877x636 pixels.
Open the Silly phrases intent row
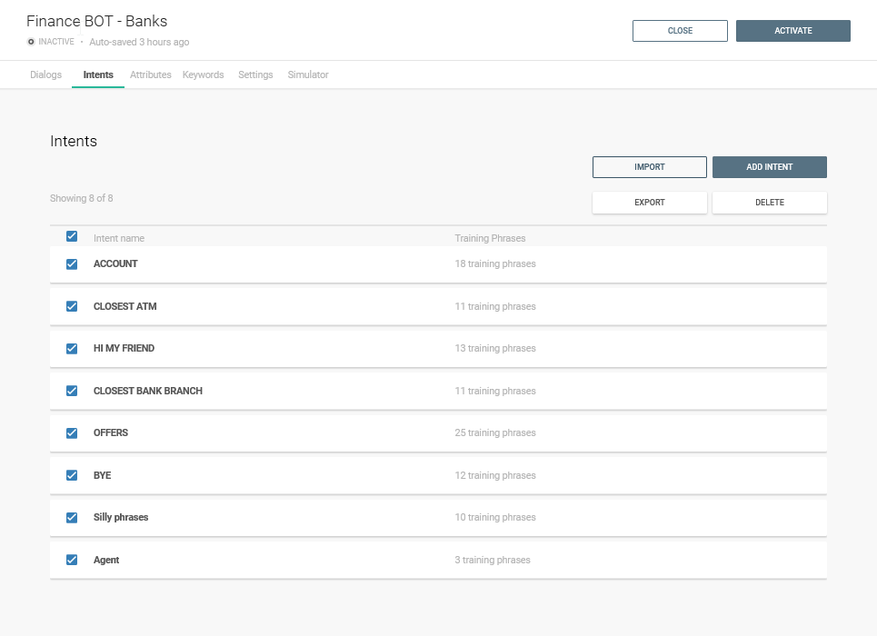[x=121, y=518]
